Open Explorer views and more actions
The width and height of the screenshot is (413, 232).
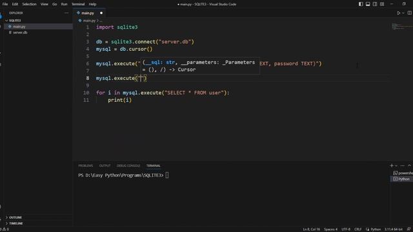tap(66, 13)
